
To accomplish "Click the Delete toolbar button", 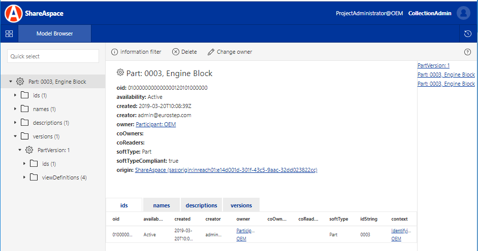I will click(x=184, y=52).
